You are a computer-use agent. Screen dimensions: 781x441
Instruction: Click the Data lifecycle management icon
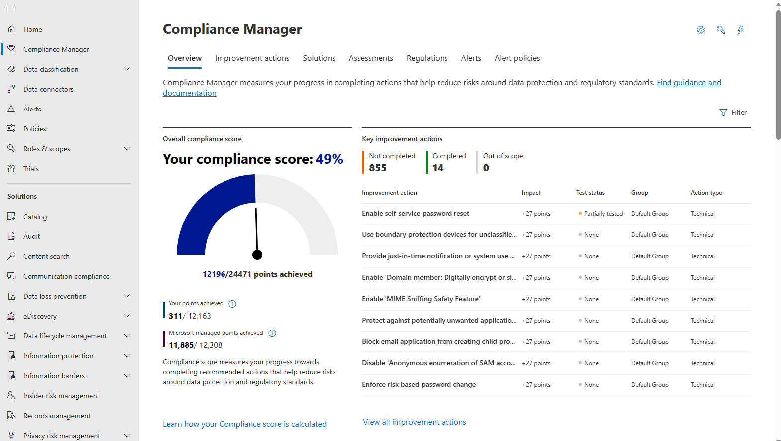point(11,335)
